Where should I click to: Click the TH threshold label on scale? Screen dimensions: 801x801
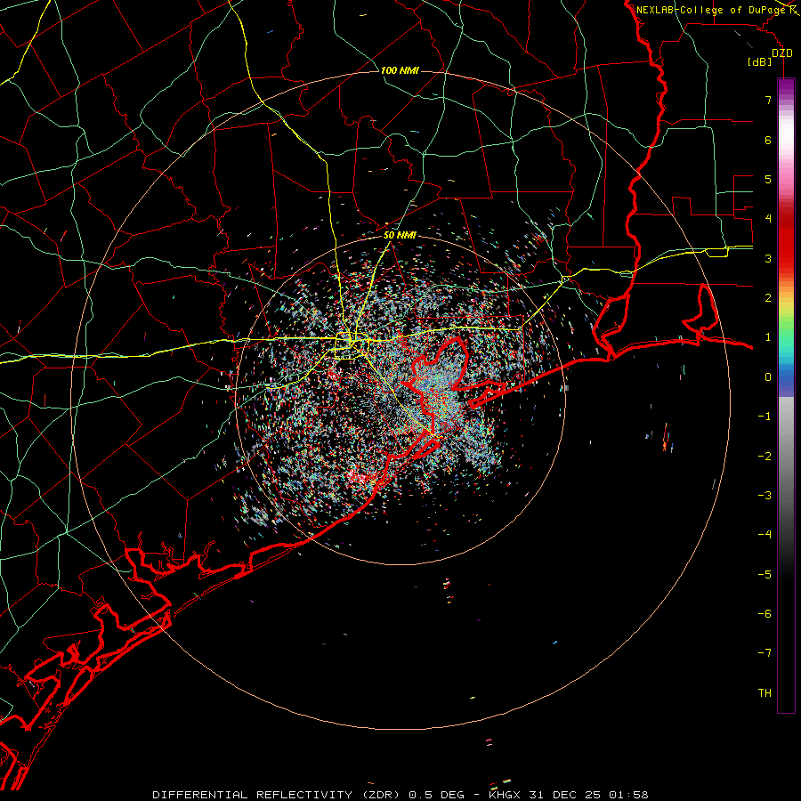[765, 693]
